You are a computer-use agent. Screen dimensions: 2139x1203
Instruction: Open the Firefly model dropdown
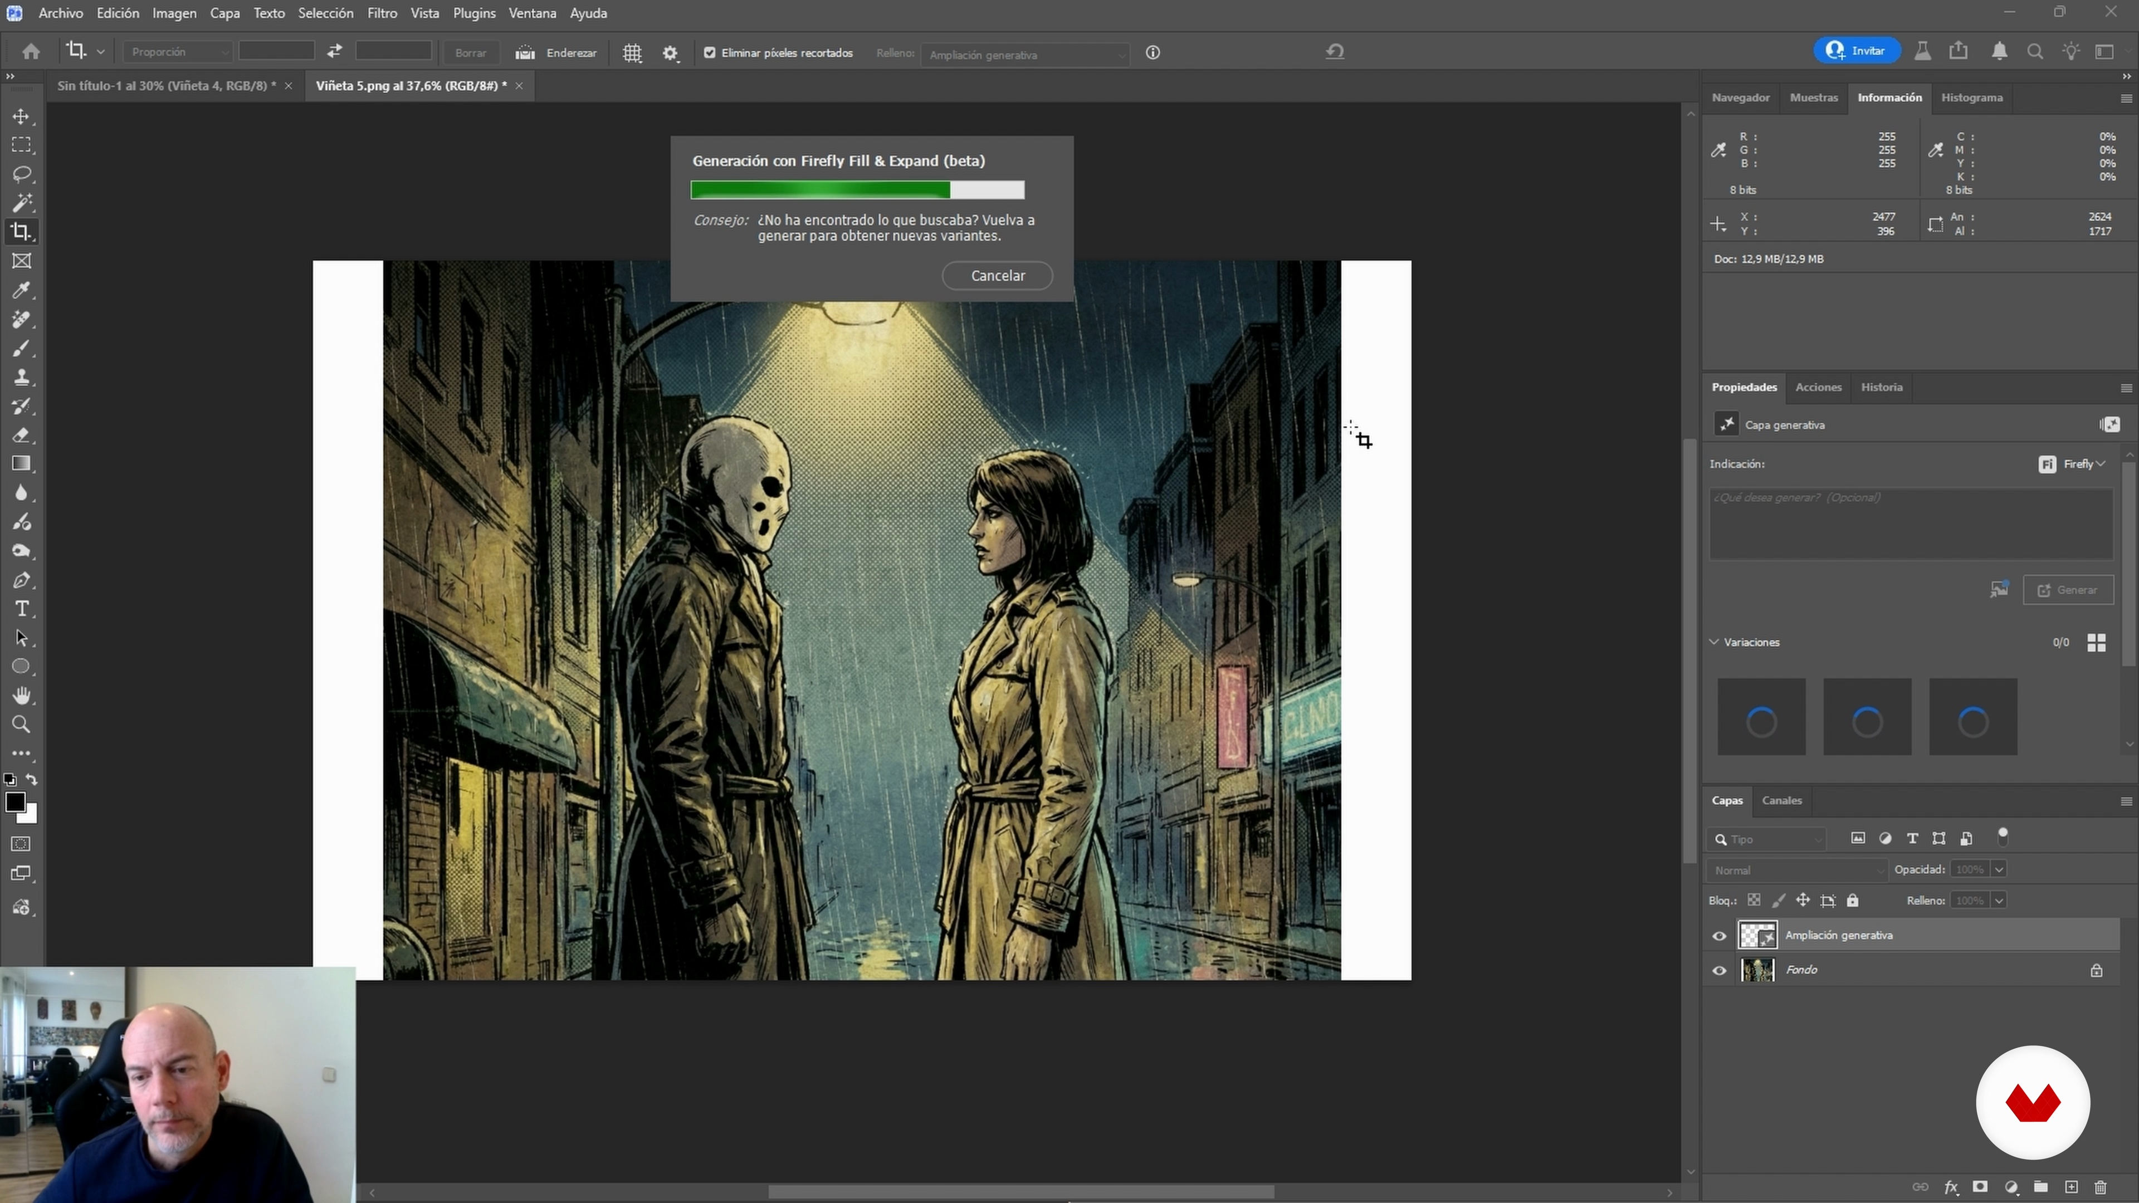(2073, 464)
